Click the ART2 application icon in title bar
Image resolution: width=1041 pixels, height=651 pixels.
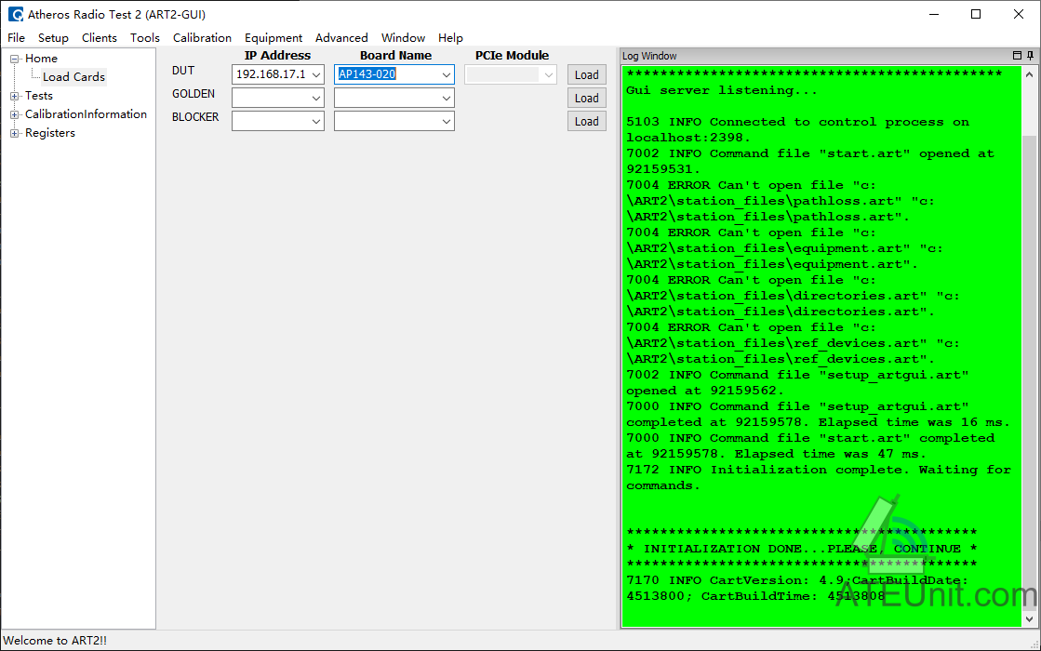click(x=15, y=14)
